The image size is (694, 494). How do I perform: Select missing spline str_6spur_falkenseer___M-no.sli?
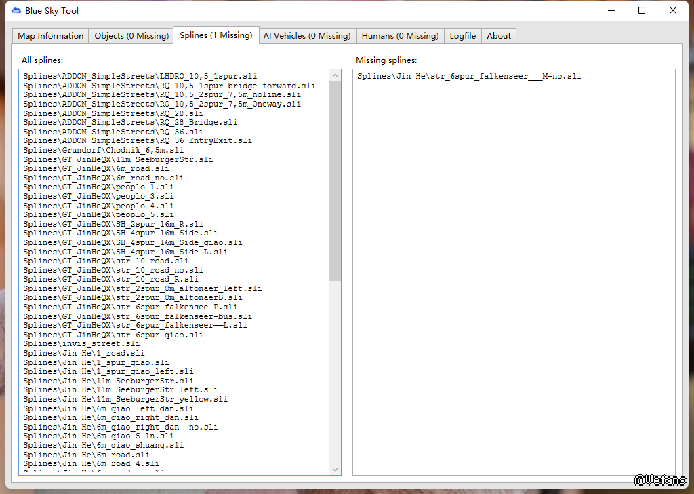(x=469, y=77)
